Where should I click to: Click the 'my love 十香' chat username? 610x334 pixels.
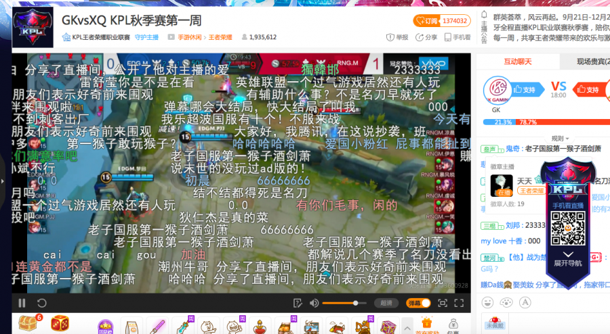(502, 241)
